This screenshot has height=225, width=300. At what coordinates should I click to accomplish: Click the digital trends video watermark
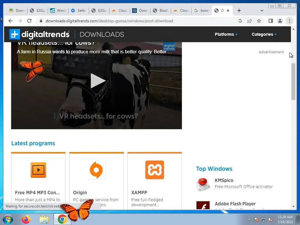169,47
